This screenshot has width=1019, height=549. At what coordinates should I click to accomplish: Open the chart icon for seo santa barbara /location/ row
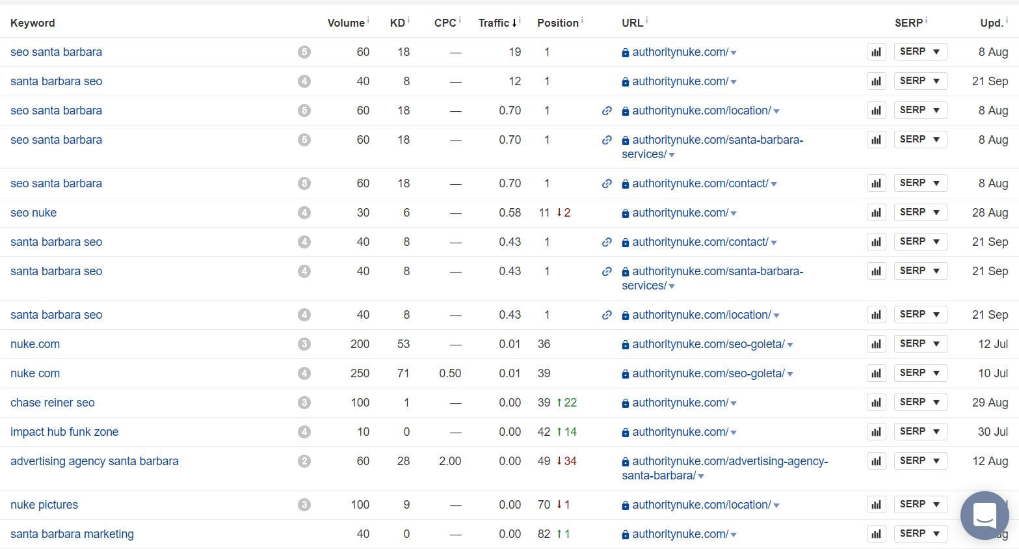pyautogui.click(x=876, y=111)
